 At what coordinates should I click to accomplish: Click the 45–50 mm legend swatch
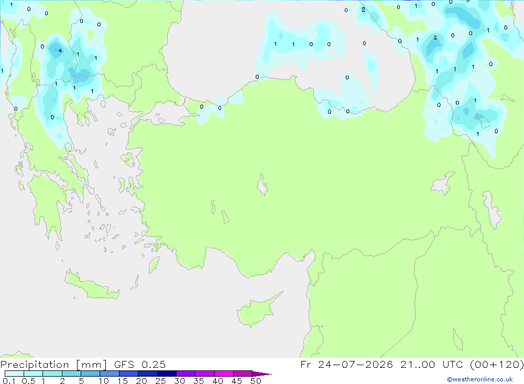pyautogui.click(x=243, y=374)
